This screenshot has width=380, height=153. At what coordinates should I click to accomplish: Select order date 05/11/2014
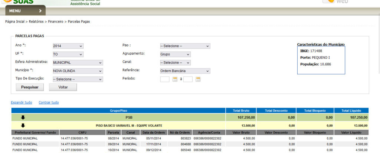pyautogui.click(x=154, y=138)
